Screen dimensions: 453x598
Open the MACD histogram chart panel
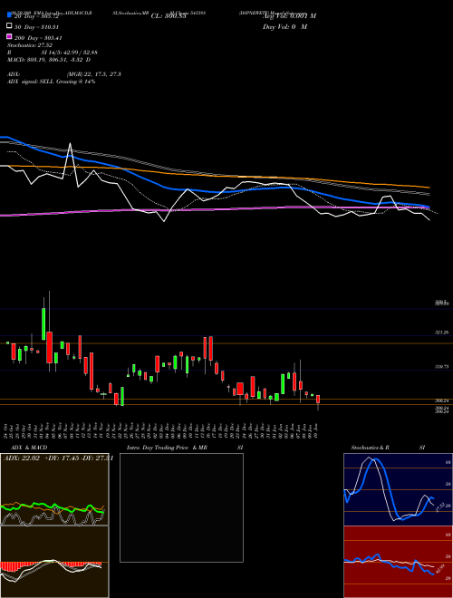(x=54, y=562)
